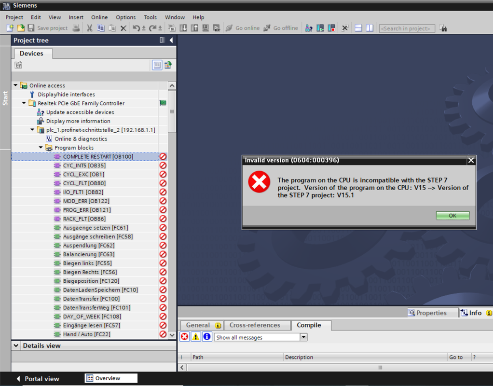This screenshot has width=493, height=386.
Task: Click in the Search in project field
Action: (407, 28)
